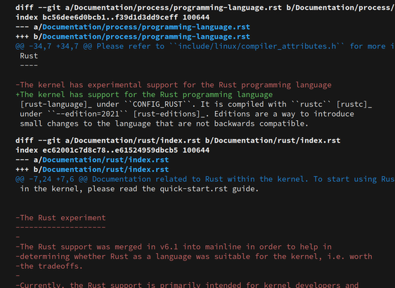The height and width of the screenshot is (288, 395).
Task: Click removed heading '-The Rust experiment'
Action: pos(60,218)
